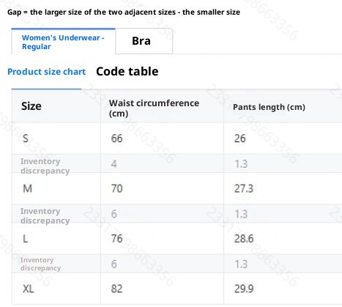Viewport: 342px width, 307px height.
Task: Select the L size row label
Action: [x=25, y=239]
